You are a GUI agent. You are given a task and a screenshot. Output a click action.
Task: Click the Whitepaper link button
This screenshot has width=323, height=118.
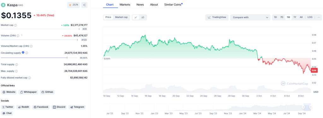(x=28, y=92)
